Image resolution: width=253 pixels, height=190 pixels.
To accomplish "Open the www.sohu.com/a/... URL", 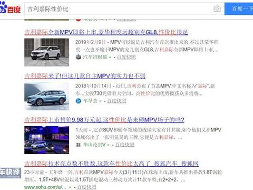I will (x=45, y=187).
